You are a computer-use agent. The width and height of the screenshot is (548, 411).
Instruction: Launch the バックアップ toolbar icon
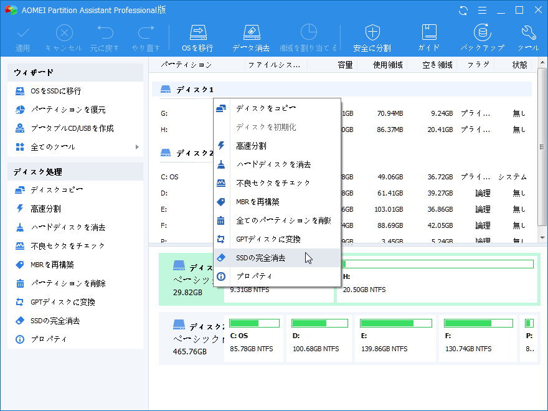click(x=482, y=38)
